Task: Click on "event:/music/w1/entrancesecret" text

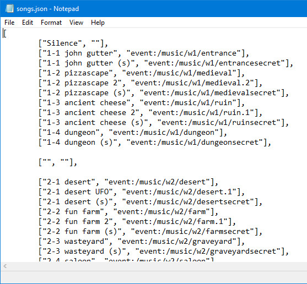Action: tap(214, 63)
